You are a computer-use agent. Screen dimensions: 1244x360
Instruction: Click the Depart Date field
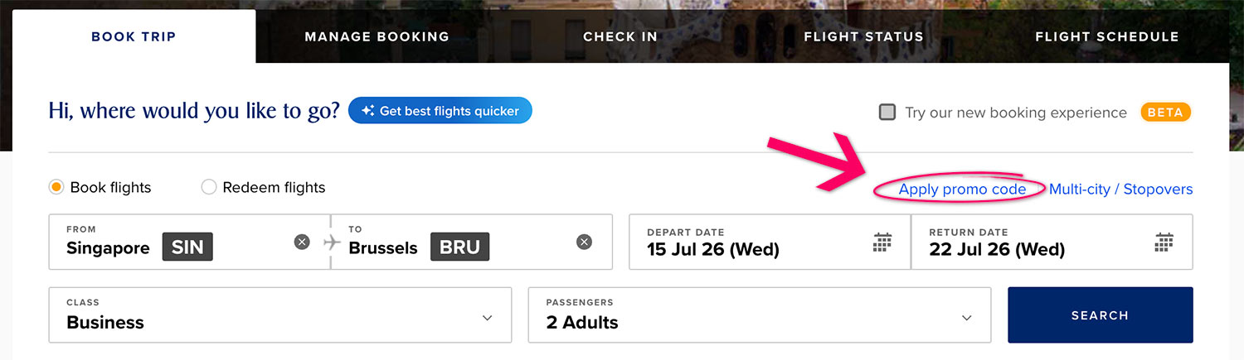[746, 242]
